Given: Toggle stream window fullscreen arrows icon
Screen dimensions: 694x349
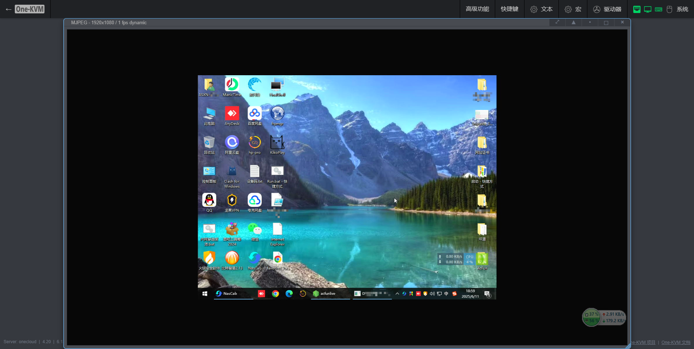Looking at the screenshot, I should pyautogui.click(x=557, y=22).
